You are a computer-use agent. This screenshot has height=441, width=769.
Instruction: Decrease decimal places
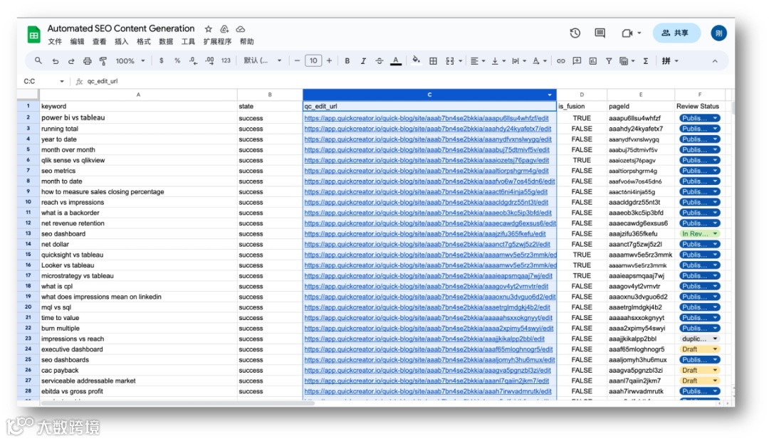tap(193, 60)
